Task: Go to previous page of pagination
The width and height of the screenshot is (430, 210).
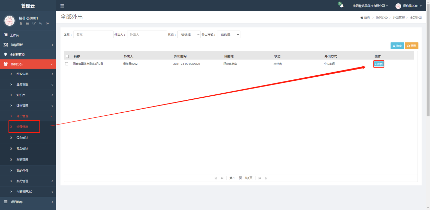Action: (222, 178)
